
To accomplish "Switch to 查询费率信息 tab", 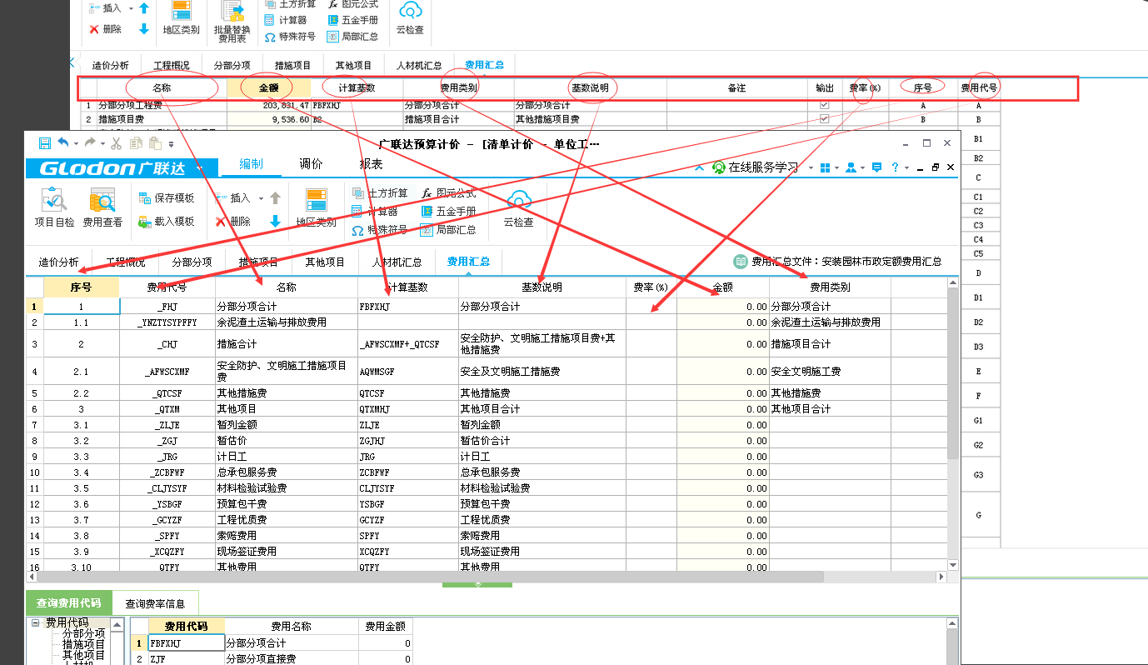I will click(155, 603).
